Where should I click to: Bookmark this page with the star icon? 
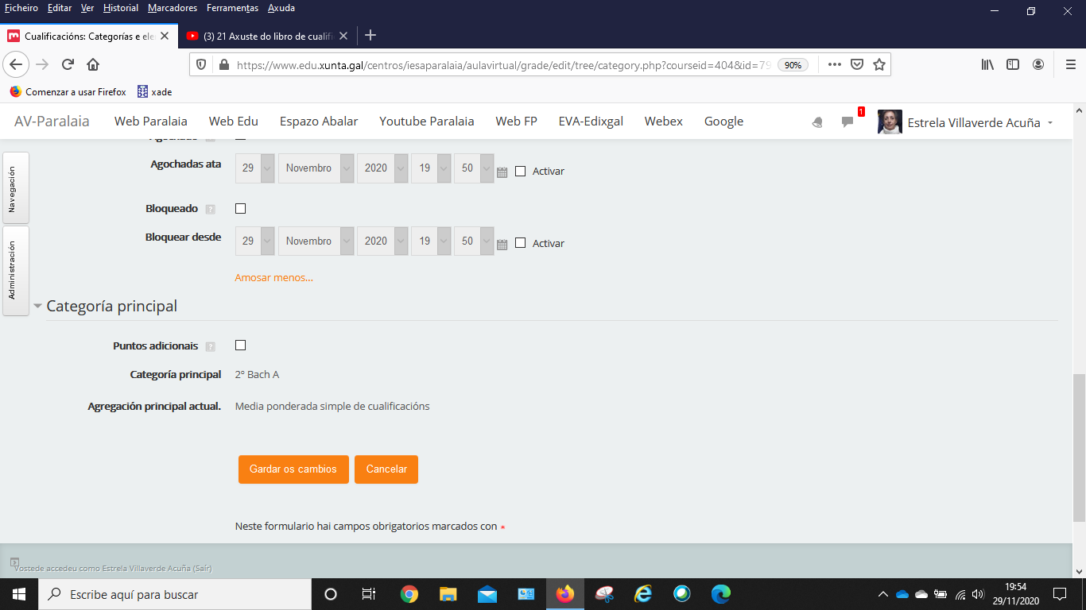pos(879,64)
